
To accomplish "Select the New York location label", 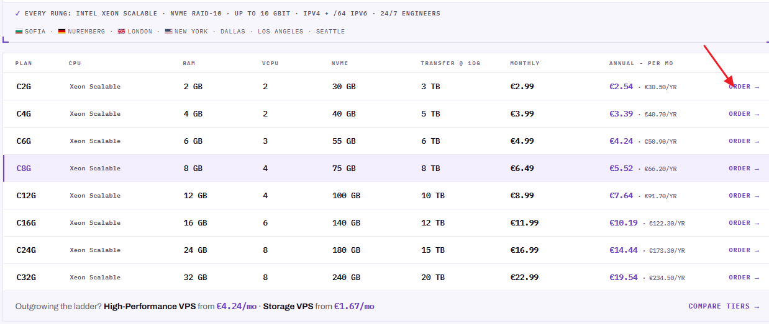I will (x=190, y=32).
